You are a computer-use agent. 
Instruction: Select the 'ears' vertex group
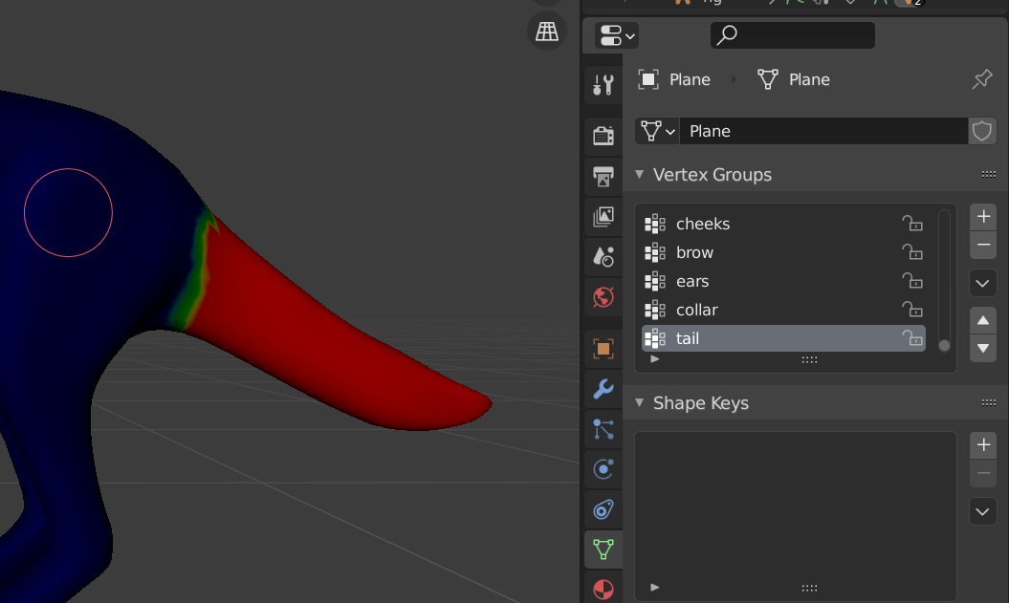[x=783, y=281]
